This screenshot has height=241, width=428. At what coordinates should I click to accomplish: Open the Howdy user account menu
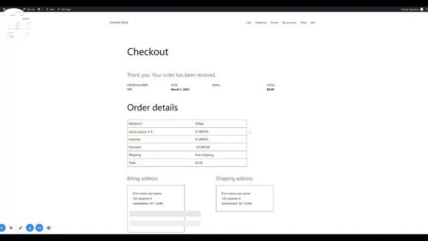pyautogui.click(x=412, y=9)
